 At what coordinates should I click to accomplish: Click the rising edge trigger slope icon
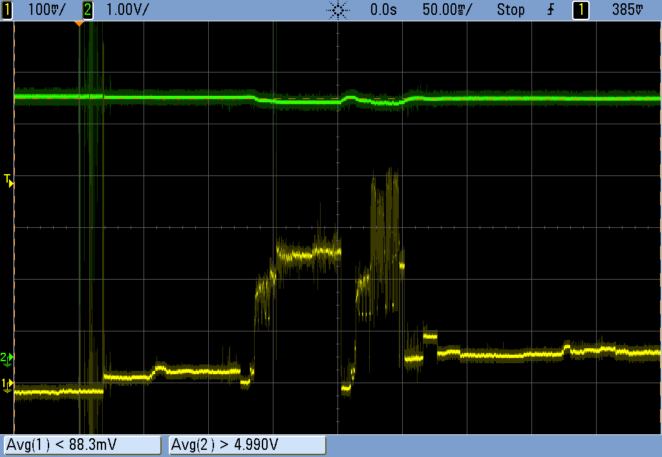pos(551,10)
